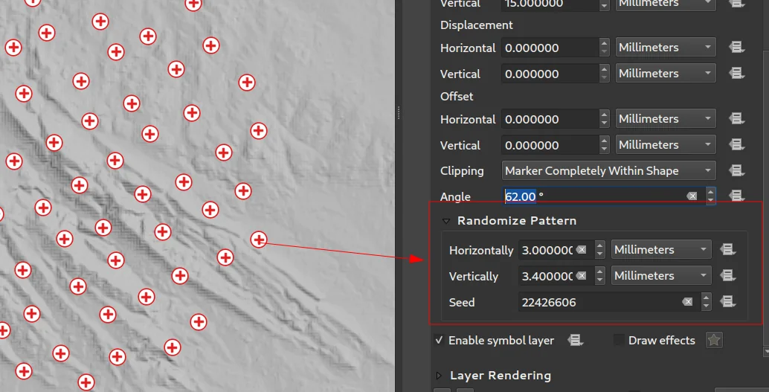Click data-defined override next to Clipping
The image size is (769, 392).
coord(736,171)
